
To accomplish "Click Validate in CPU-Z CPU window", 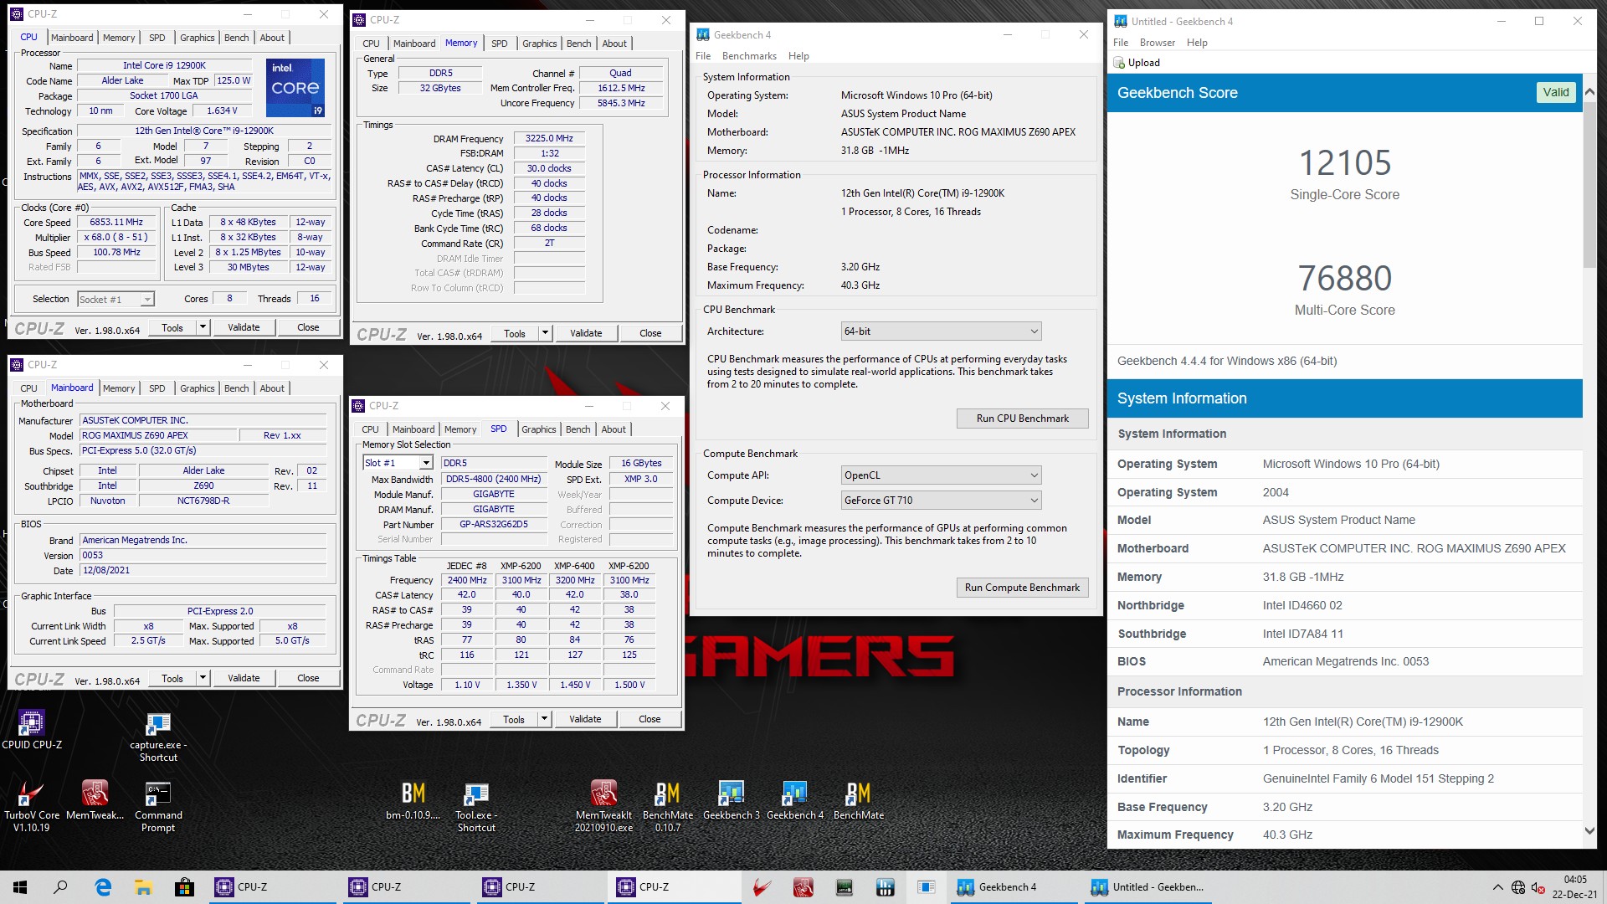I will [244, 327].
